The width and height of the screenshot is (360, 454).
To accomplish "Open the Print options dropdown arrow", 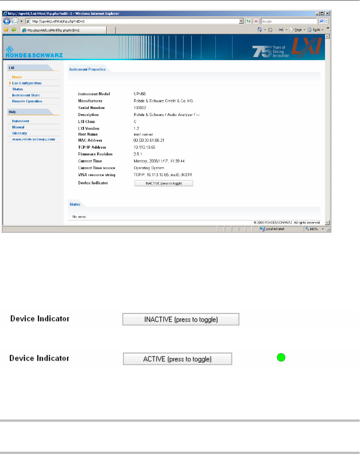I will pos(286,30).
